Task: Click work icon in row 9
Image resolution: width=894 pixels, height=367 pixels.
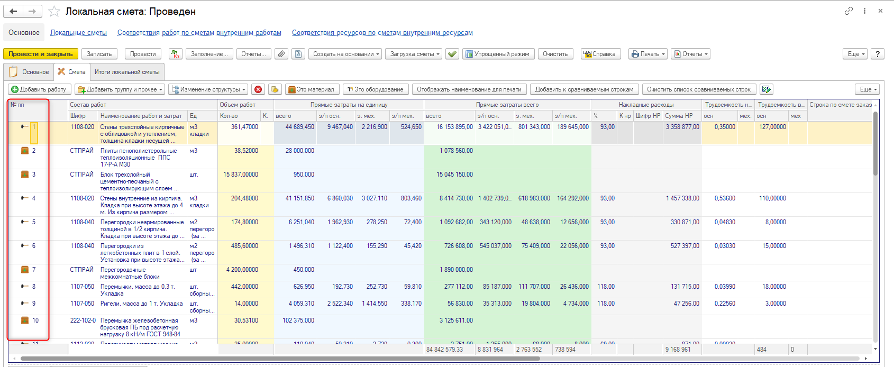Action: pyautogui.click(x=24, y=303)
